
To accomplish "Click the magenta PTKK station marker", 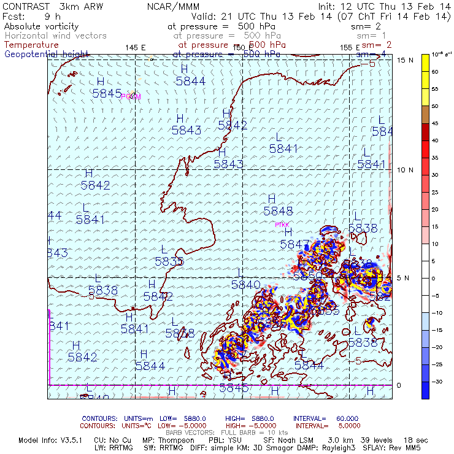I will pos(282,225).
